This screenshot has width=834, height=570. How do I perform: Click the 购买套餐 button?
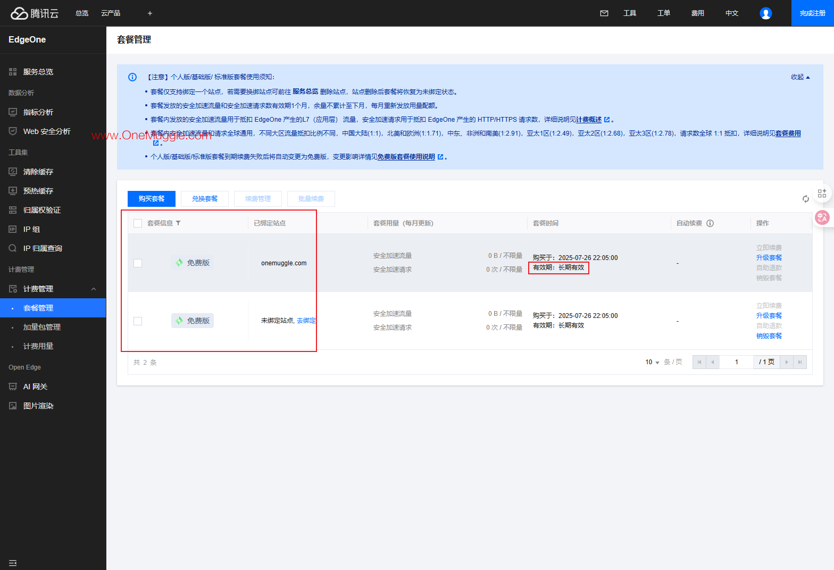point(152,199)
